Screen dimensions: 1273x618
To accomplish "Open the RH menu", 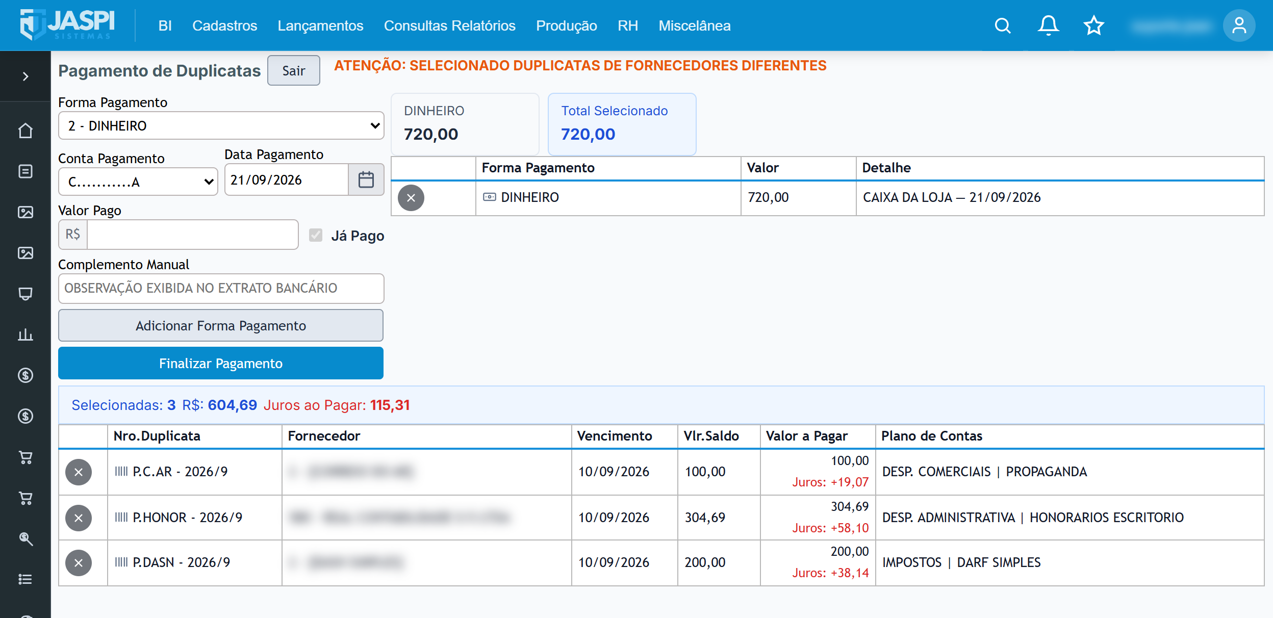I will point(627,25).
